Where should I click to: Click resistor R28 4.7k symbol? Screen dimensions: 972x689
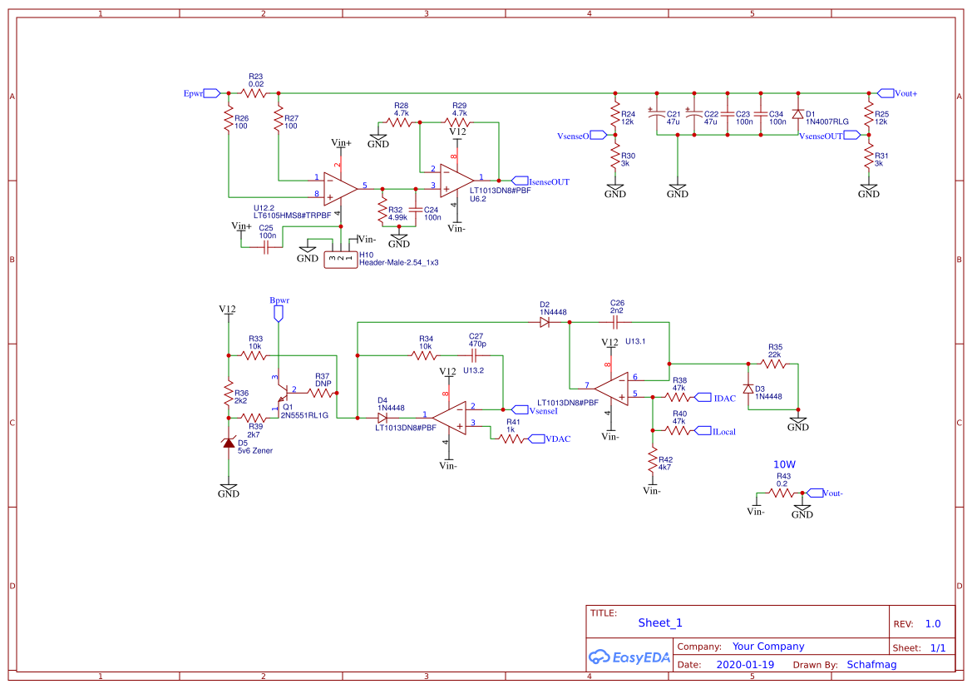(x=399, y=123)
